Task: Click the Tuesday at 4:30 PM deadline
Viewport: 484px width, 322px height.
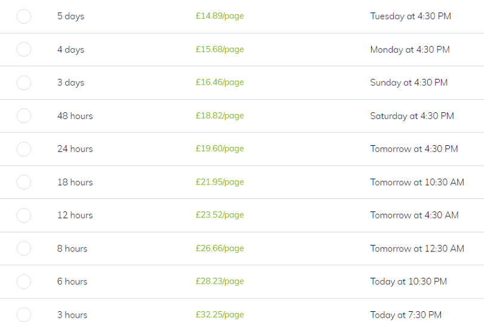Action: (x=411, y=16)
